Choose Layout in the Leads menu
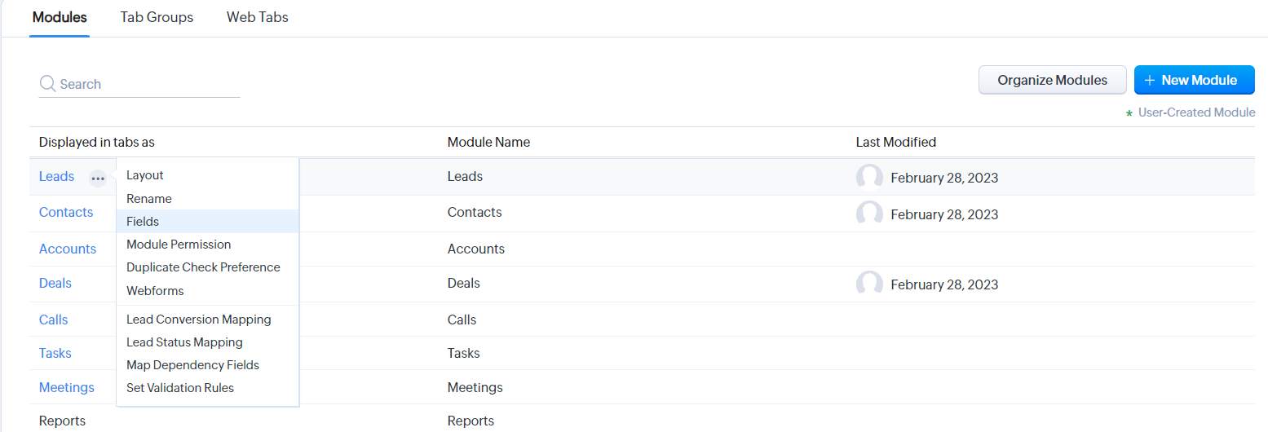 click(x=145, y=175)
